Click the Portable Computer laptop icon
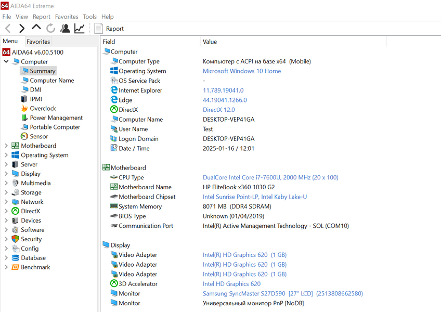The height and width of the screenshot is (312, 441). click(25, 127)
